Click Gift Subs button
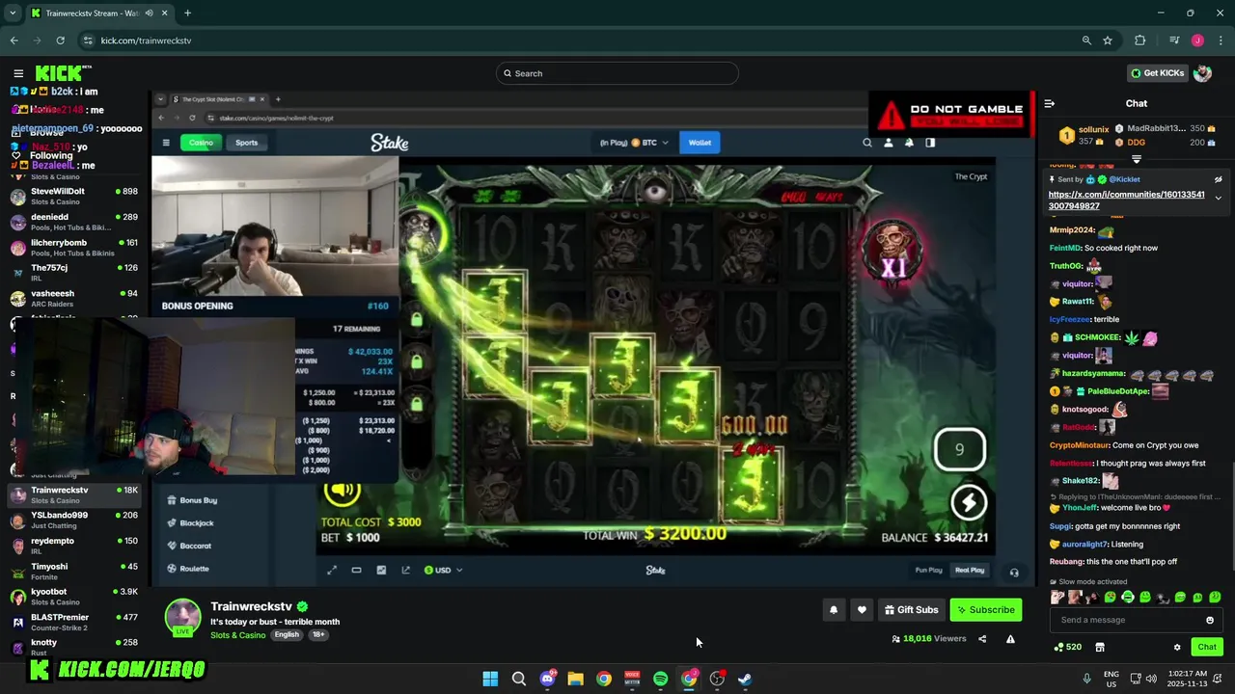Viewport: 1235px width, 694px height. [x=911, y=609]
